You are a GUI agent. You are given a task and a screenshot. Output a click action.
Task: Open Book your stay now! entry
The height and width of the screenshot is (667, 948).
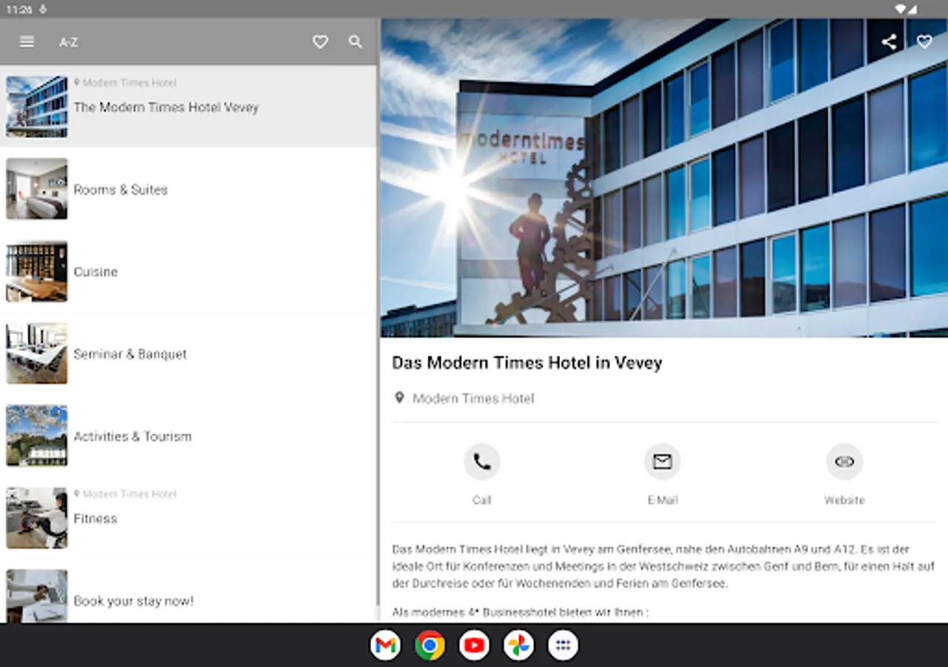pyautogui.click(x=188, y=591)
